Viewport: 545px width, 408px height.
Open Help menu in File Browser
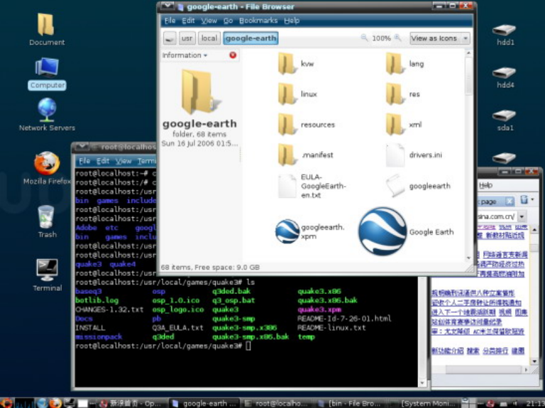click(x=292, y=21)
